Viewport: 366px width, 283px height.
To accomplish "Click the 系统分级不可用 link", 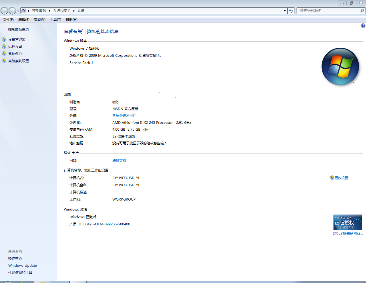I will click(124, 116).
